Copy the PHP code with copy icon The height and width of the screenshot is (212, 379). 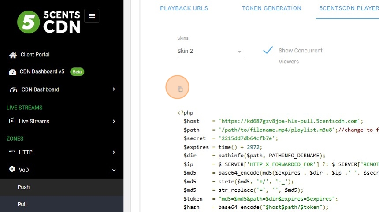[x=180, y=89]
